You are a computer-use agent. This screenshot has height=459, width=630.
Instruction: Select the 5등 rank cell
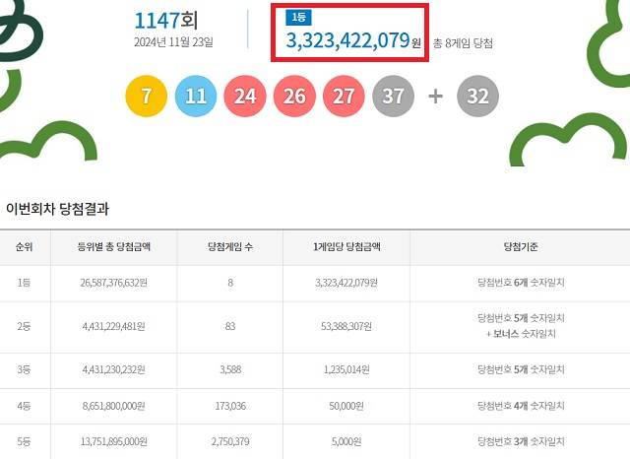tap(24, 441)
